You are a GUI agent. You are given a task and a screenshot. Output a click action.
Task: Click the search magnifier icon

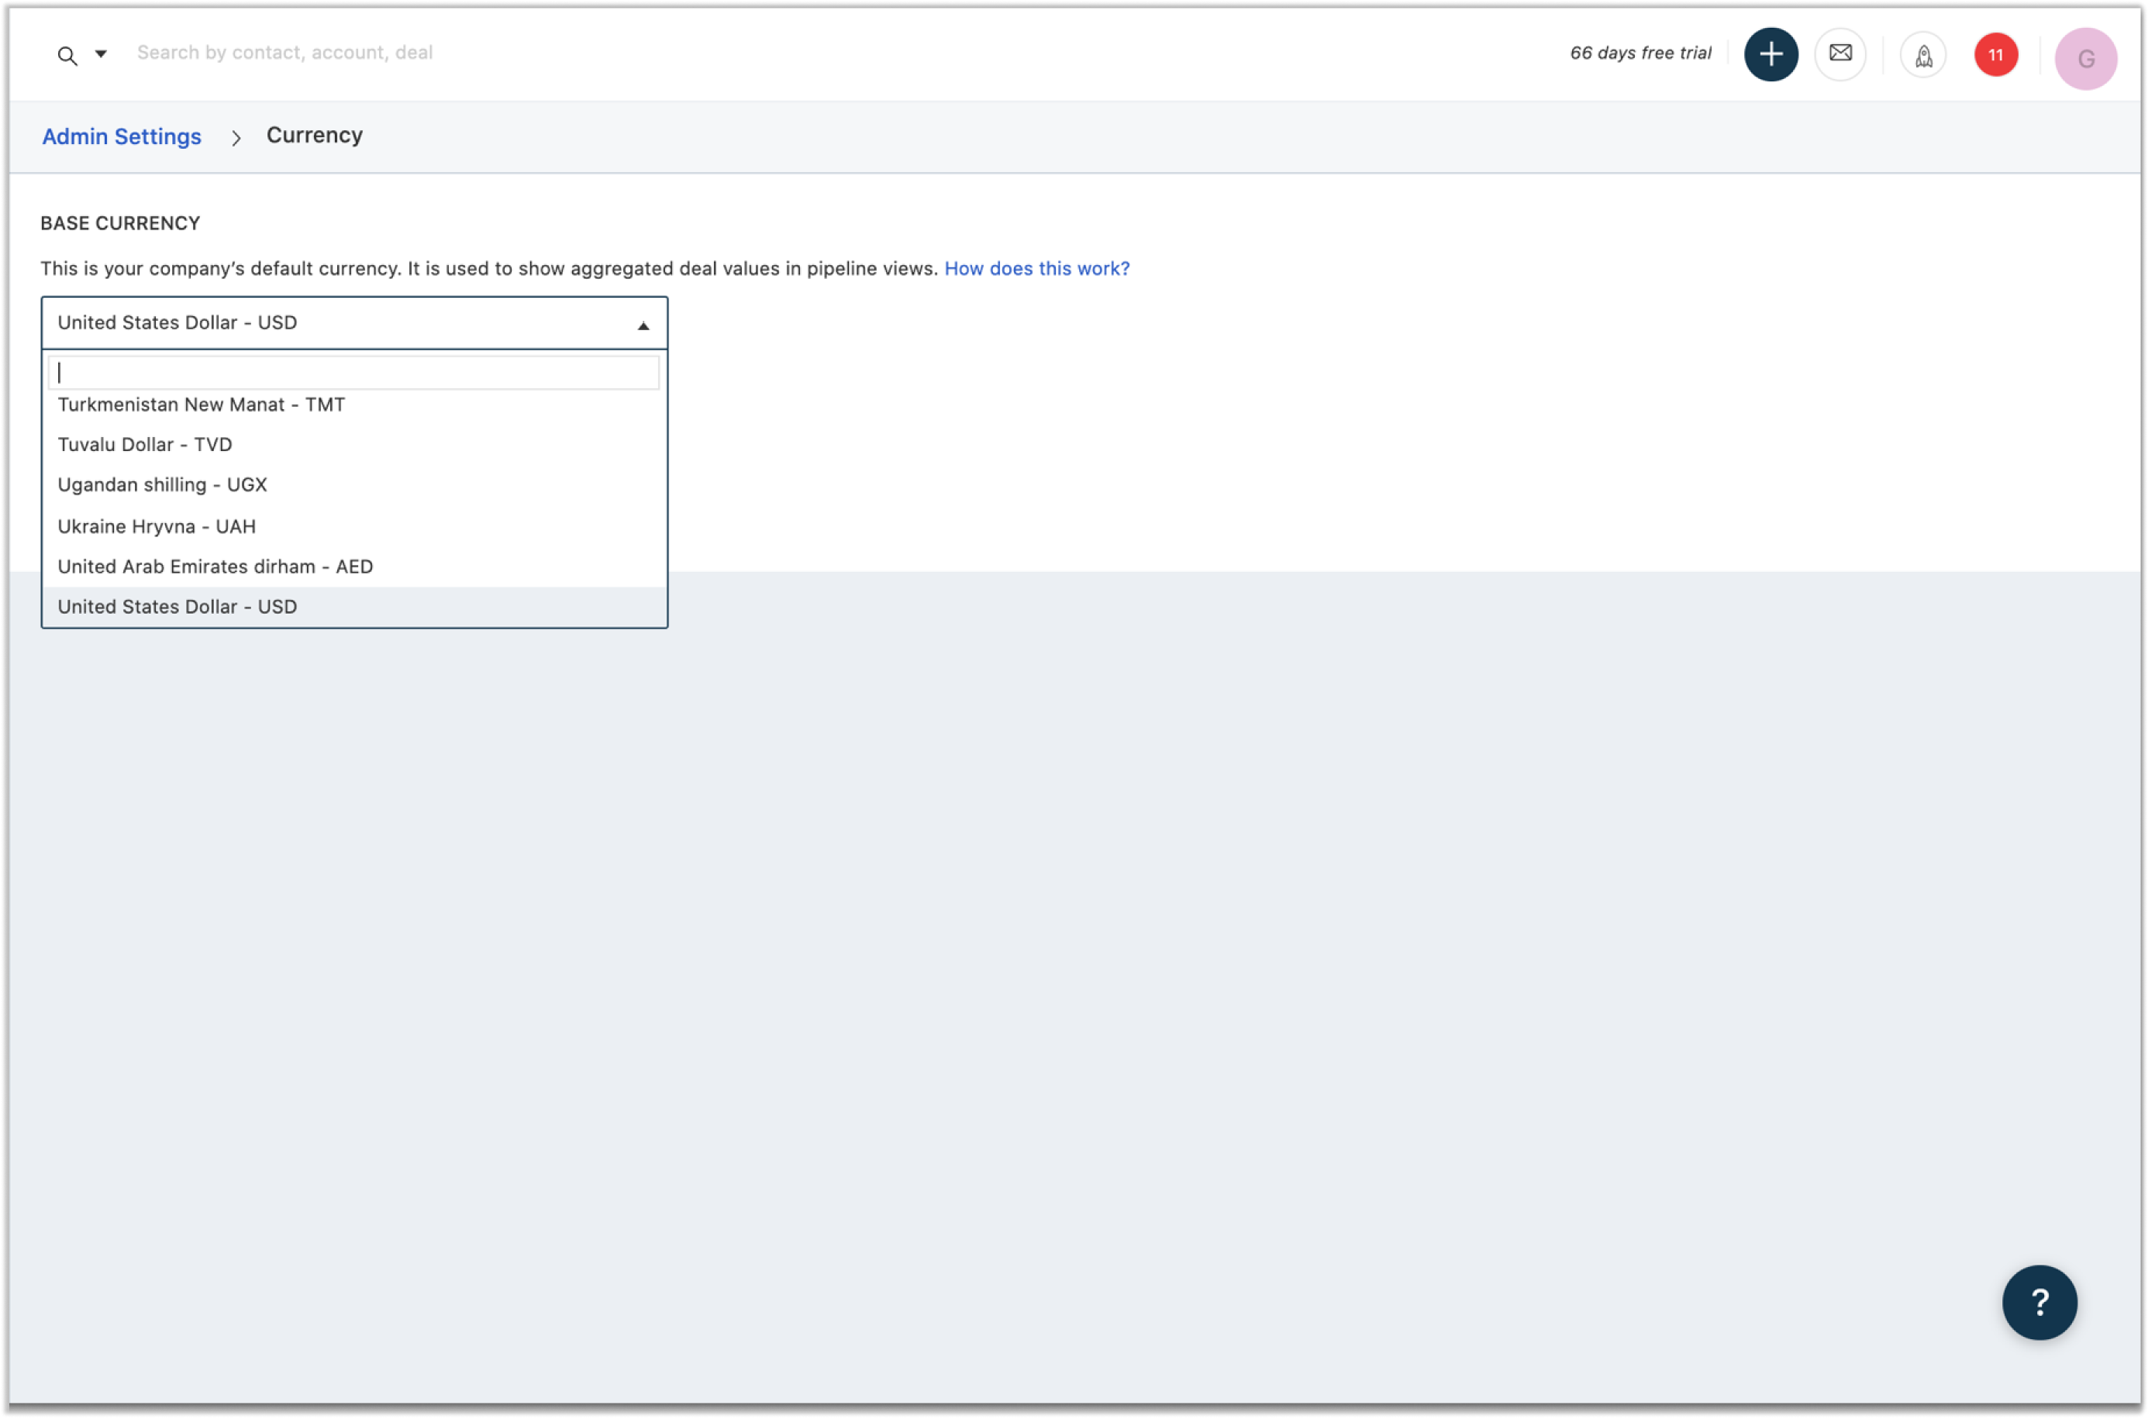[67, 56]
